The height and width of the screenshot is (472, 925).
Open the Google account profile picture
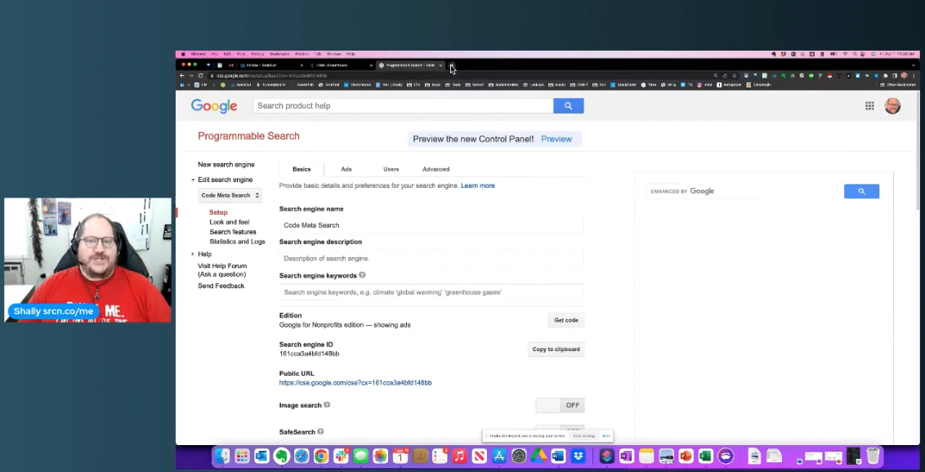pyautogui.click(x=892, y=106)
